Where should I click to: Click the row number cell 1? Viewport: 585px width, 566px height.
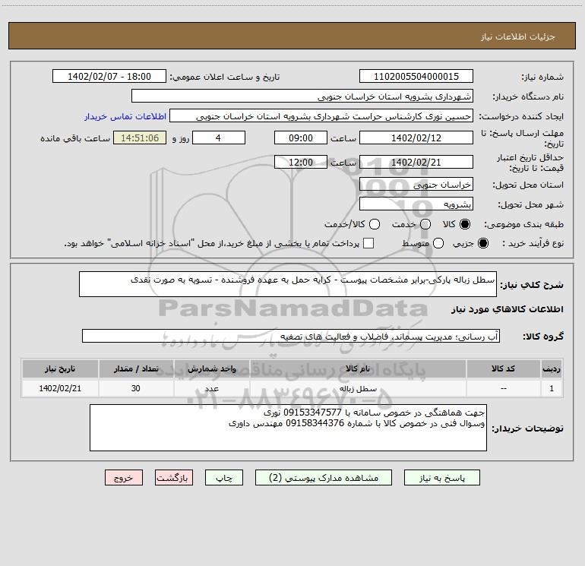coord(552,388)
